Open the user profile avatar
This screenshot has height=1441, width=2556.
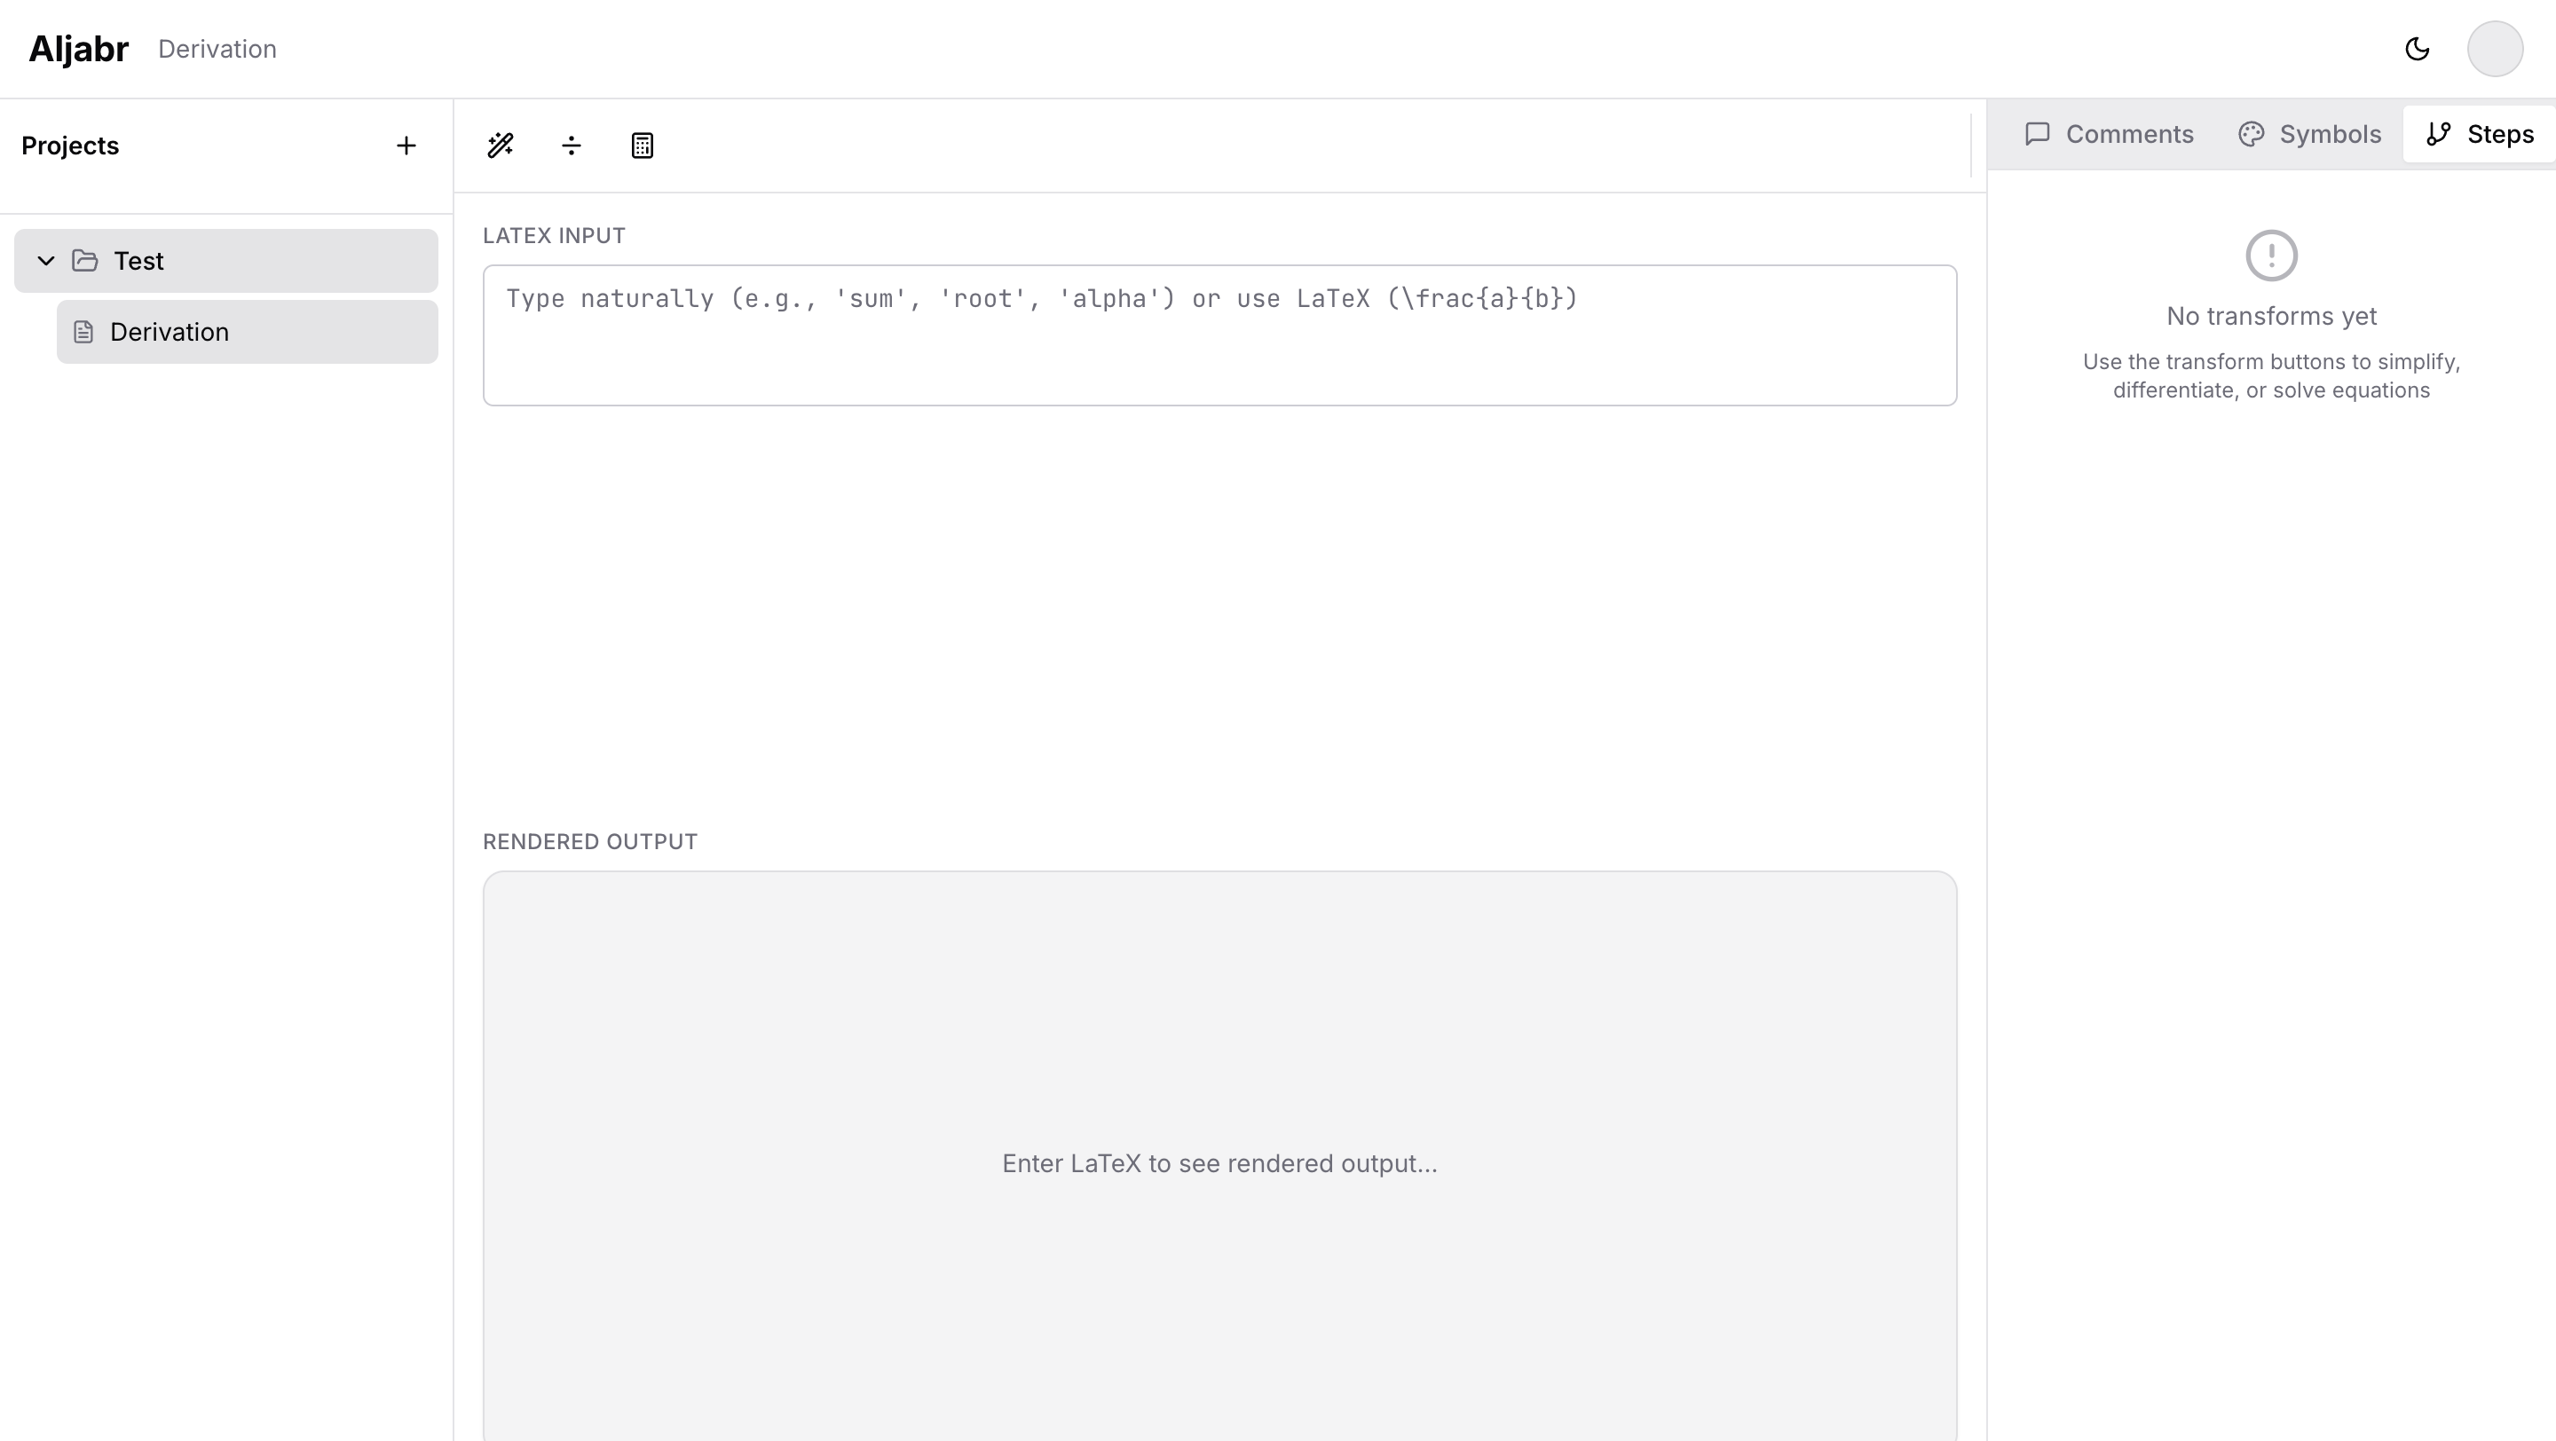[2495, 49]
